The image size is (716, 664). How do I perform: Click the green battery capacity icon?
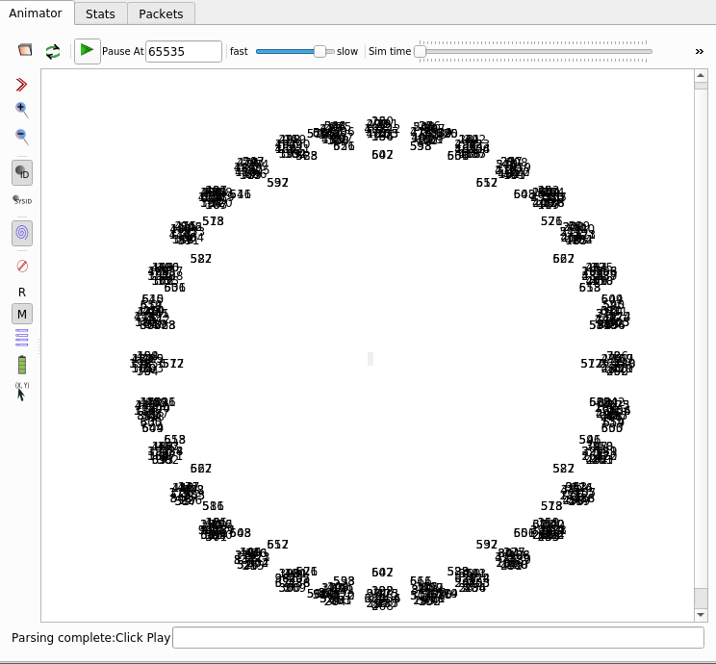coord(22,366)
